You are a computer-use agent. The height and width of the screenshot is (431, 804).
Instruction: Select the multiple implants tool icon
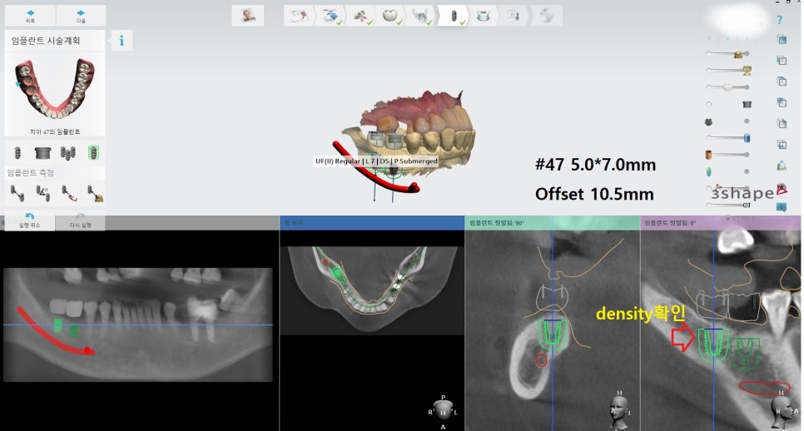(67, 153)
